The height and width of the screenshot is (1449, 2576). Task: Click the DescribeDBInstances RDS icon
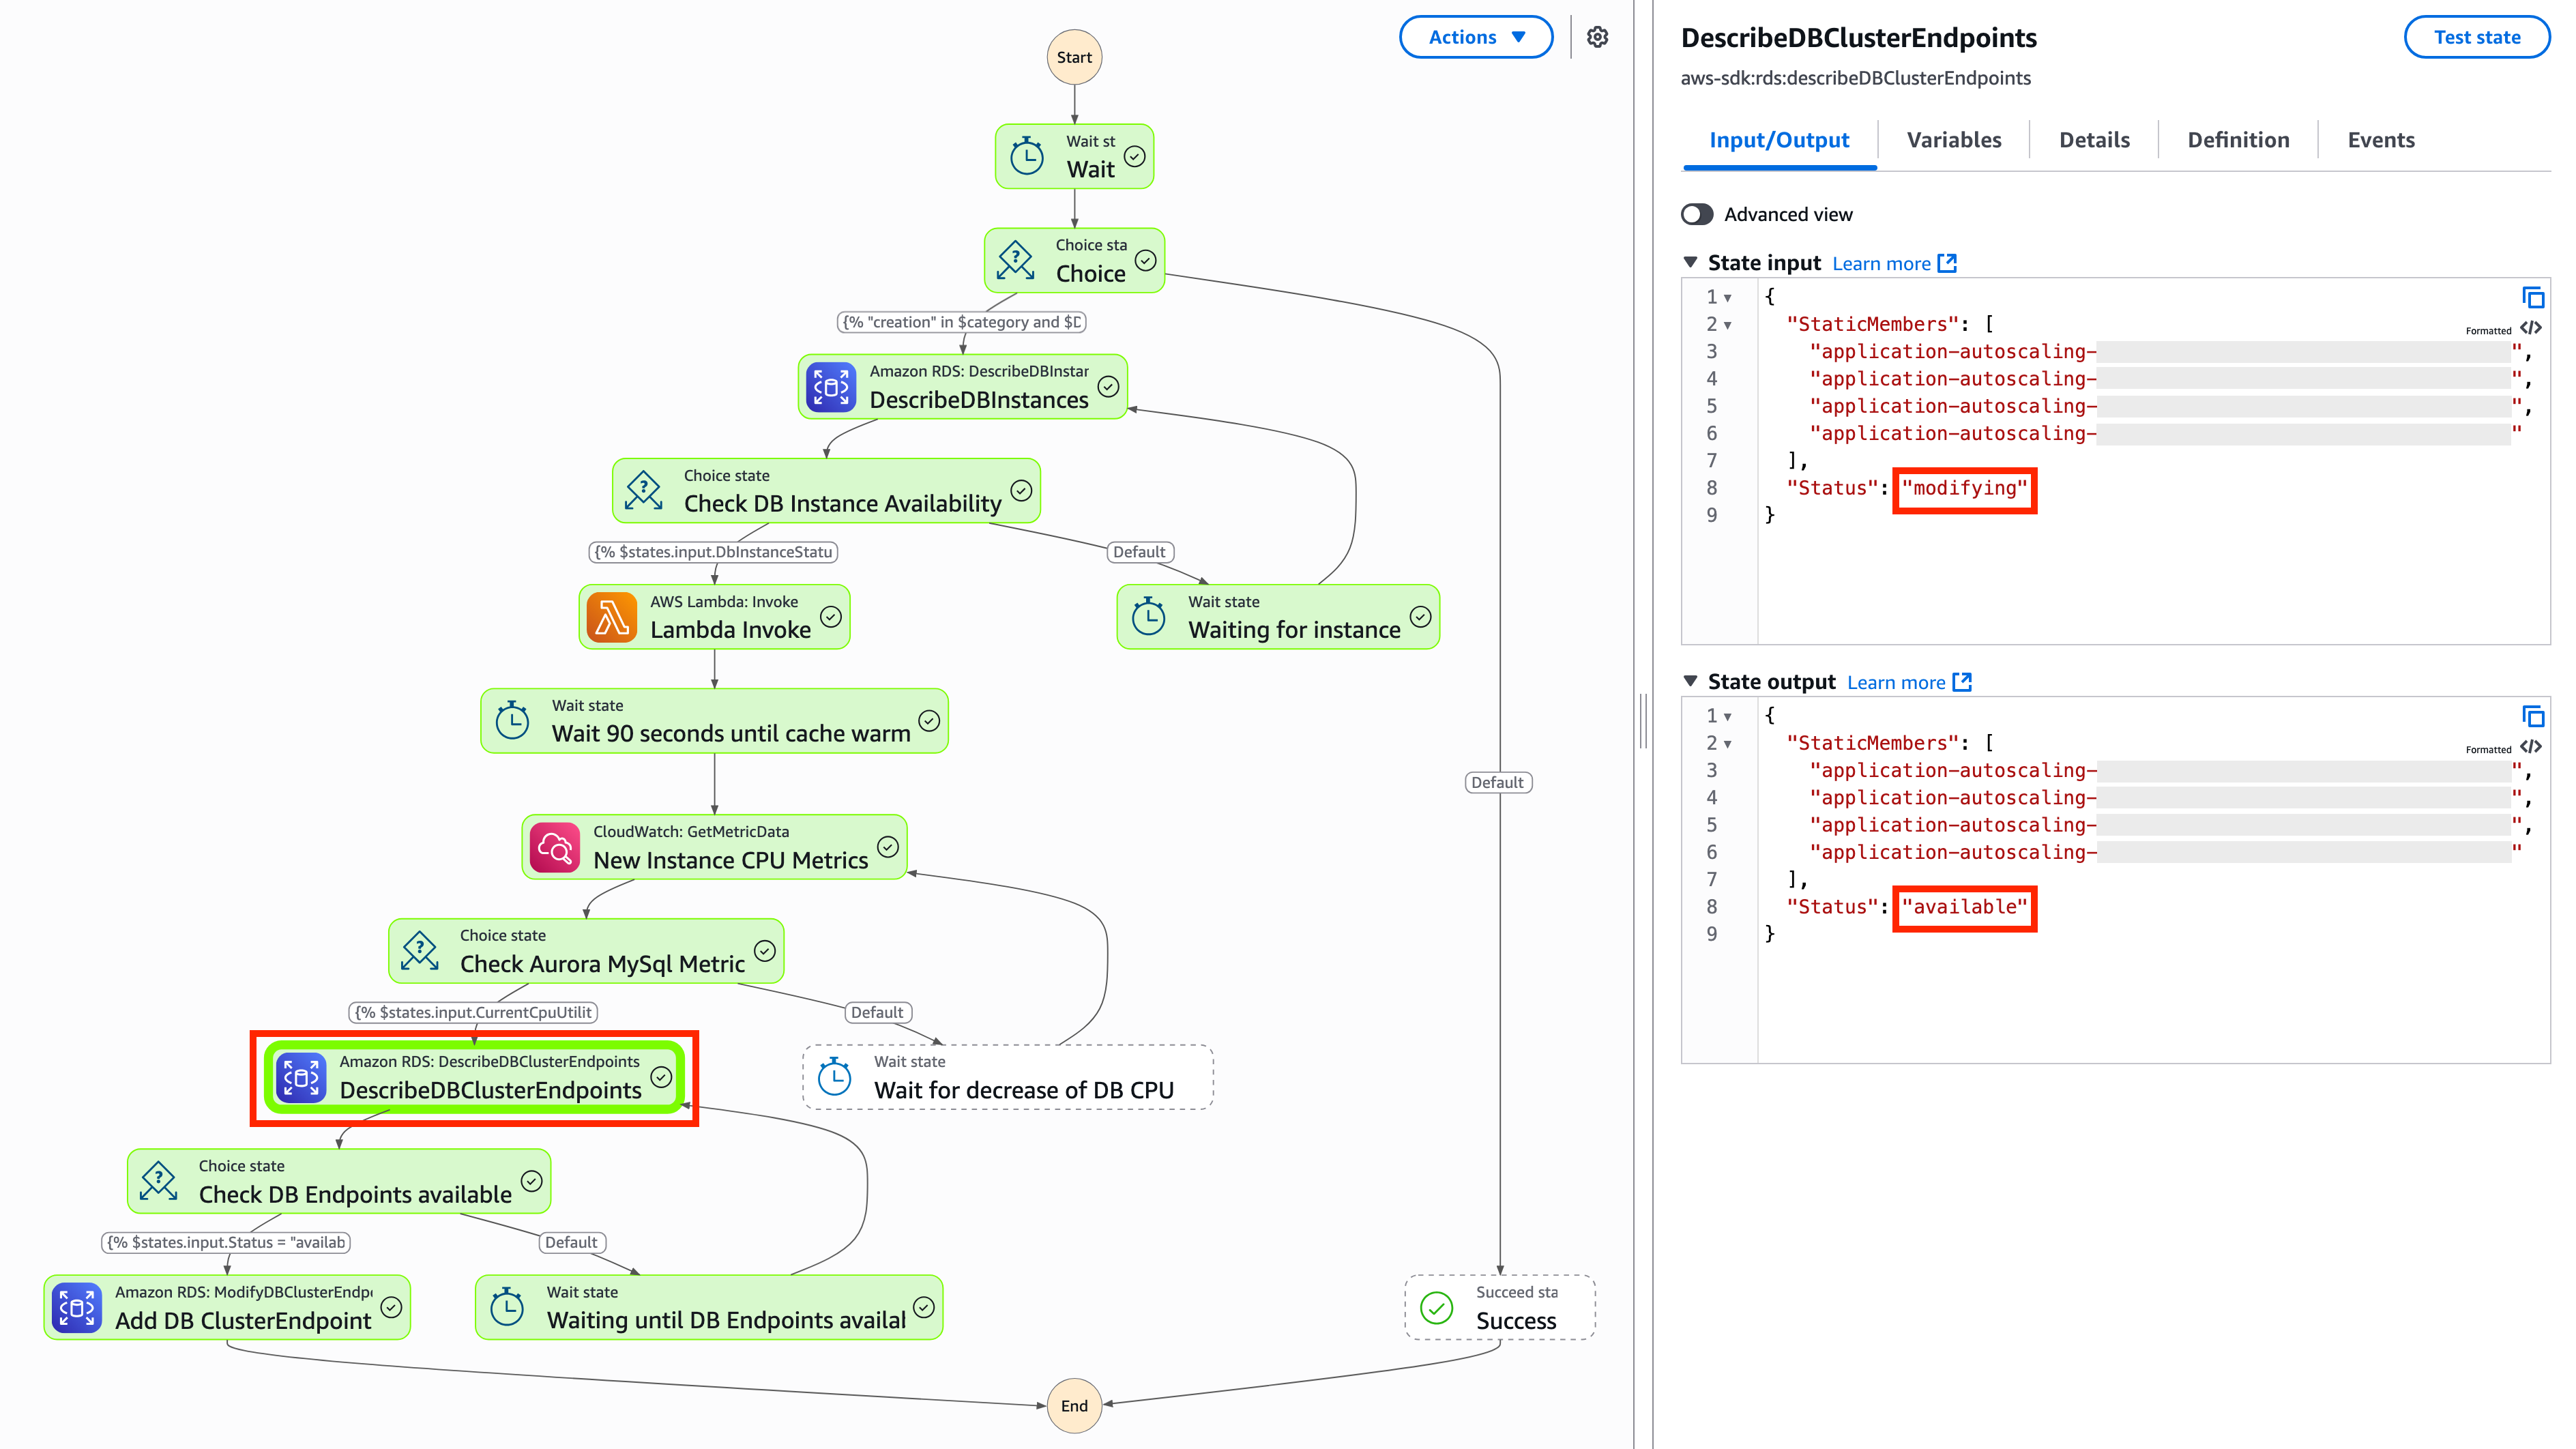click(831, 387)
